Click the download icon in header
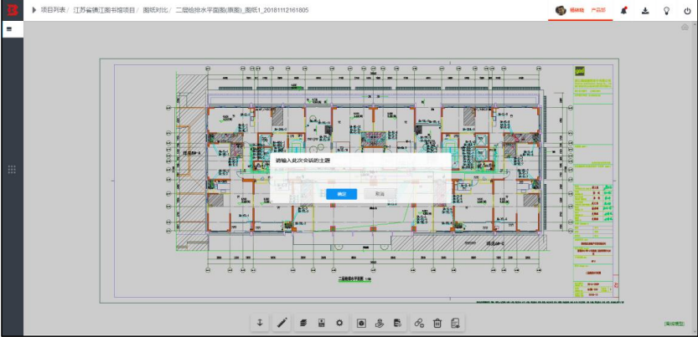The width and height of the screenshot is (698, 337). (x=645, y=11)
